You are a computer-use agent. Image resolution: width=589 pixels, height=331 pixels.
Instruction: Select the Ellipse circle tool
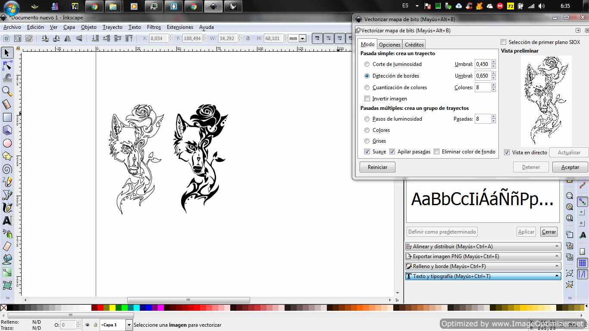pyautogui.click(x=7, y=143)
